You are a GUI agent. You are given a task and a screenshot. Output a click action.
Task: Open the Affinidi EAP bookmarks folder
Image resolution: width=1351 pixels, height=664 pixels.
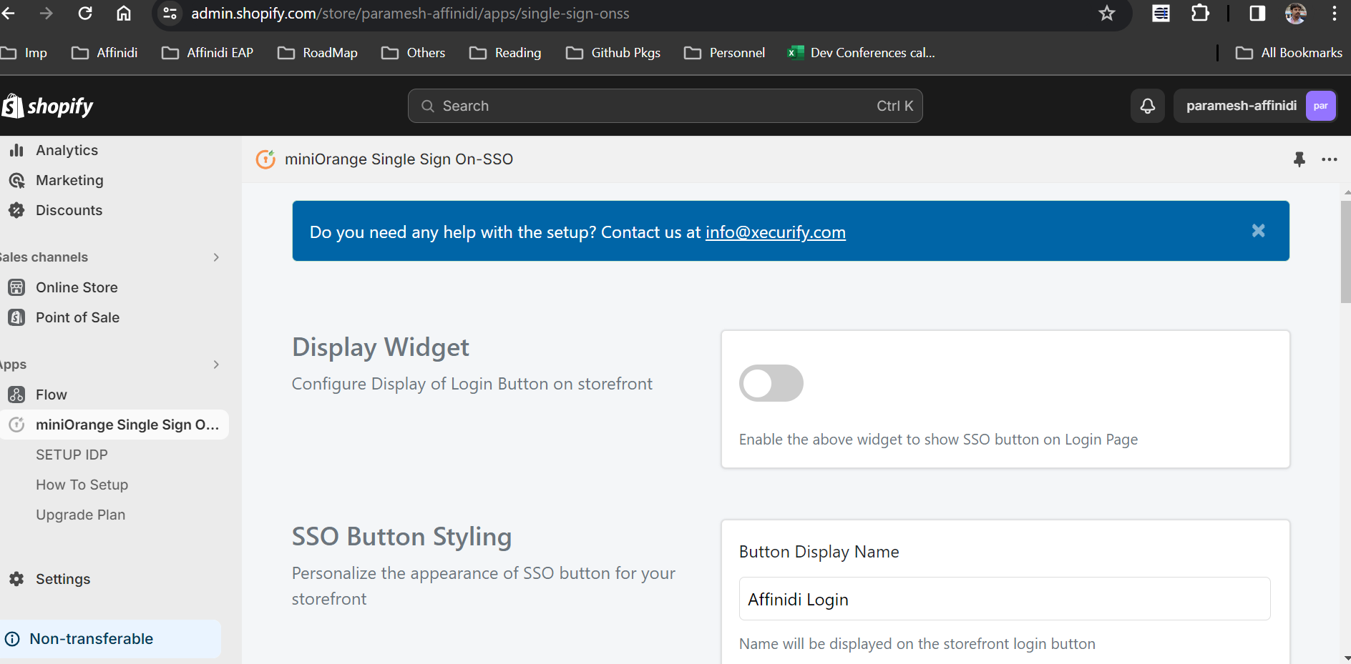pyautogui.click(x=208, y=53)
